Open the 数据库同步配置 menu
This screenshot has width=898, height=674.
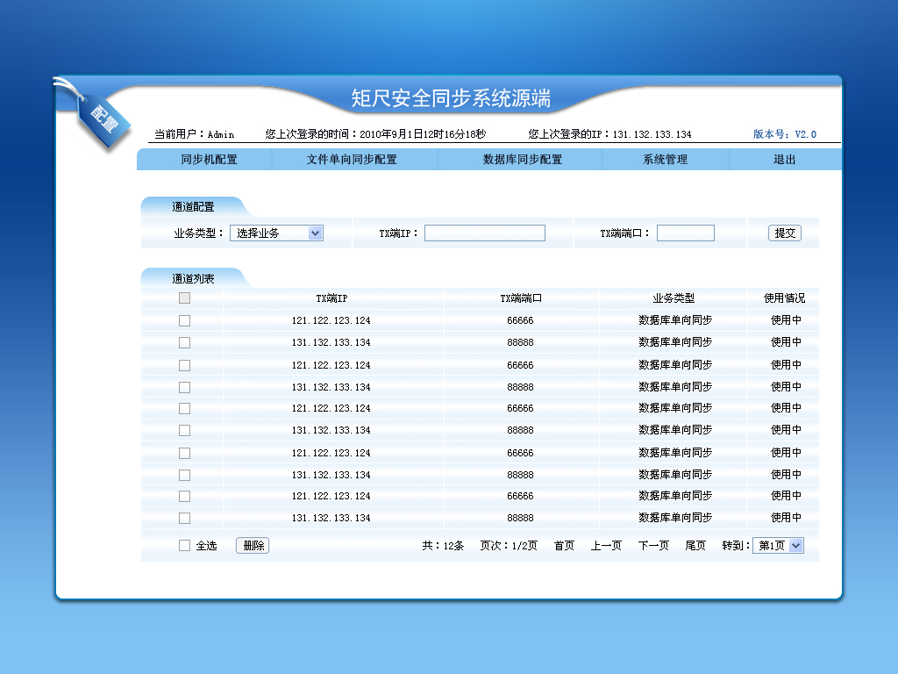point(523,160)
